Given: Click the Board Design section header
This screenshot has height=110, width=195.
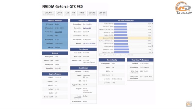Looking at the screenshot, I should pos(83,68).
